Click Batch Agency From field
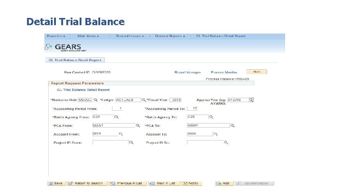 coord(103,117)
